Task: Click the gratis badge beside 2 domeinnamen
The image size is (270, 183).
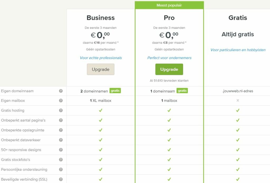Action: pos(115,90)
